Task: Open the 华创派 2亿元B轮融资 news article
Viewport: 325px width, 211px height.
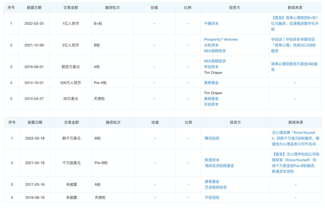Action: coord(293,45)
